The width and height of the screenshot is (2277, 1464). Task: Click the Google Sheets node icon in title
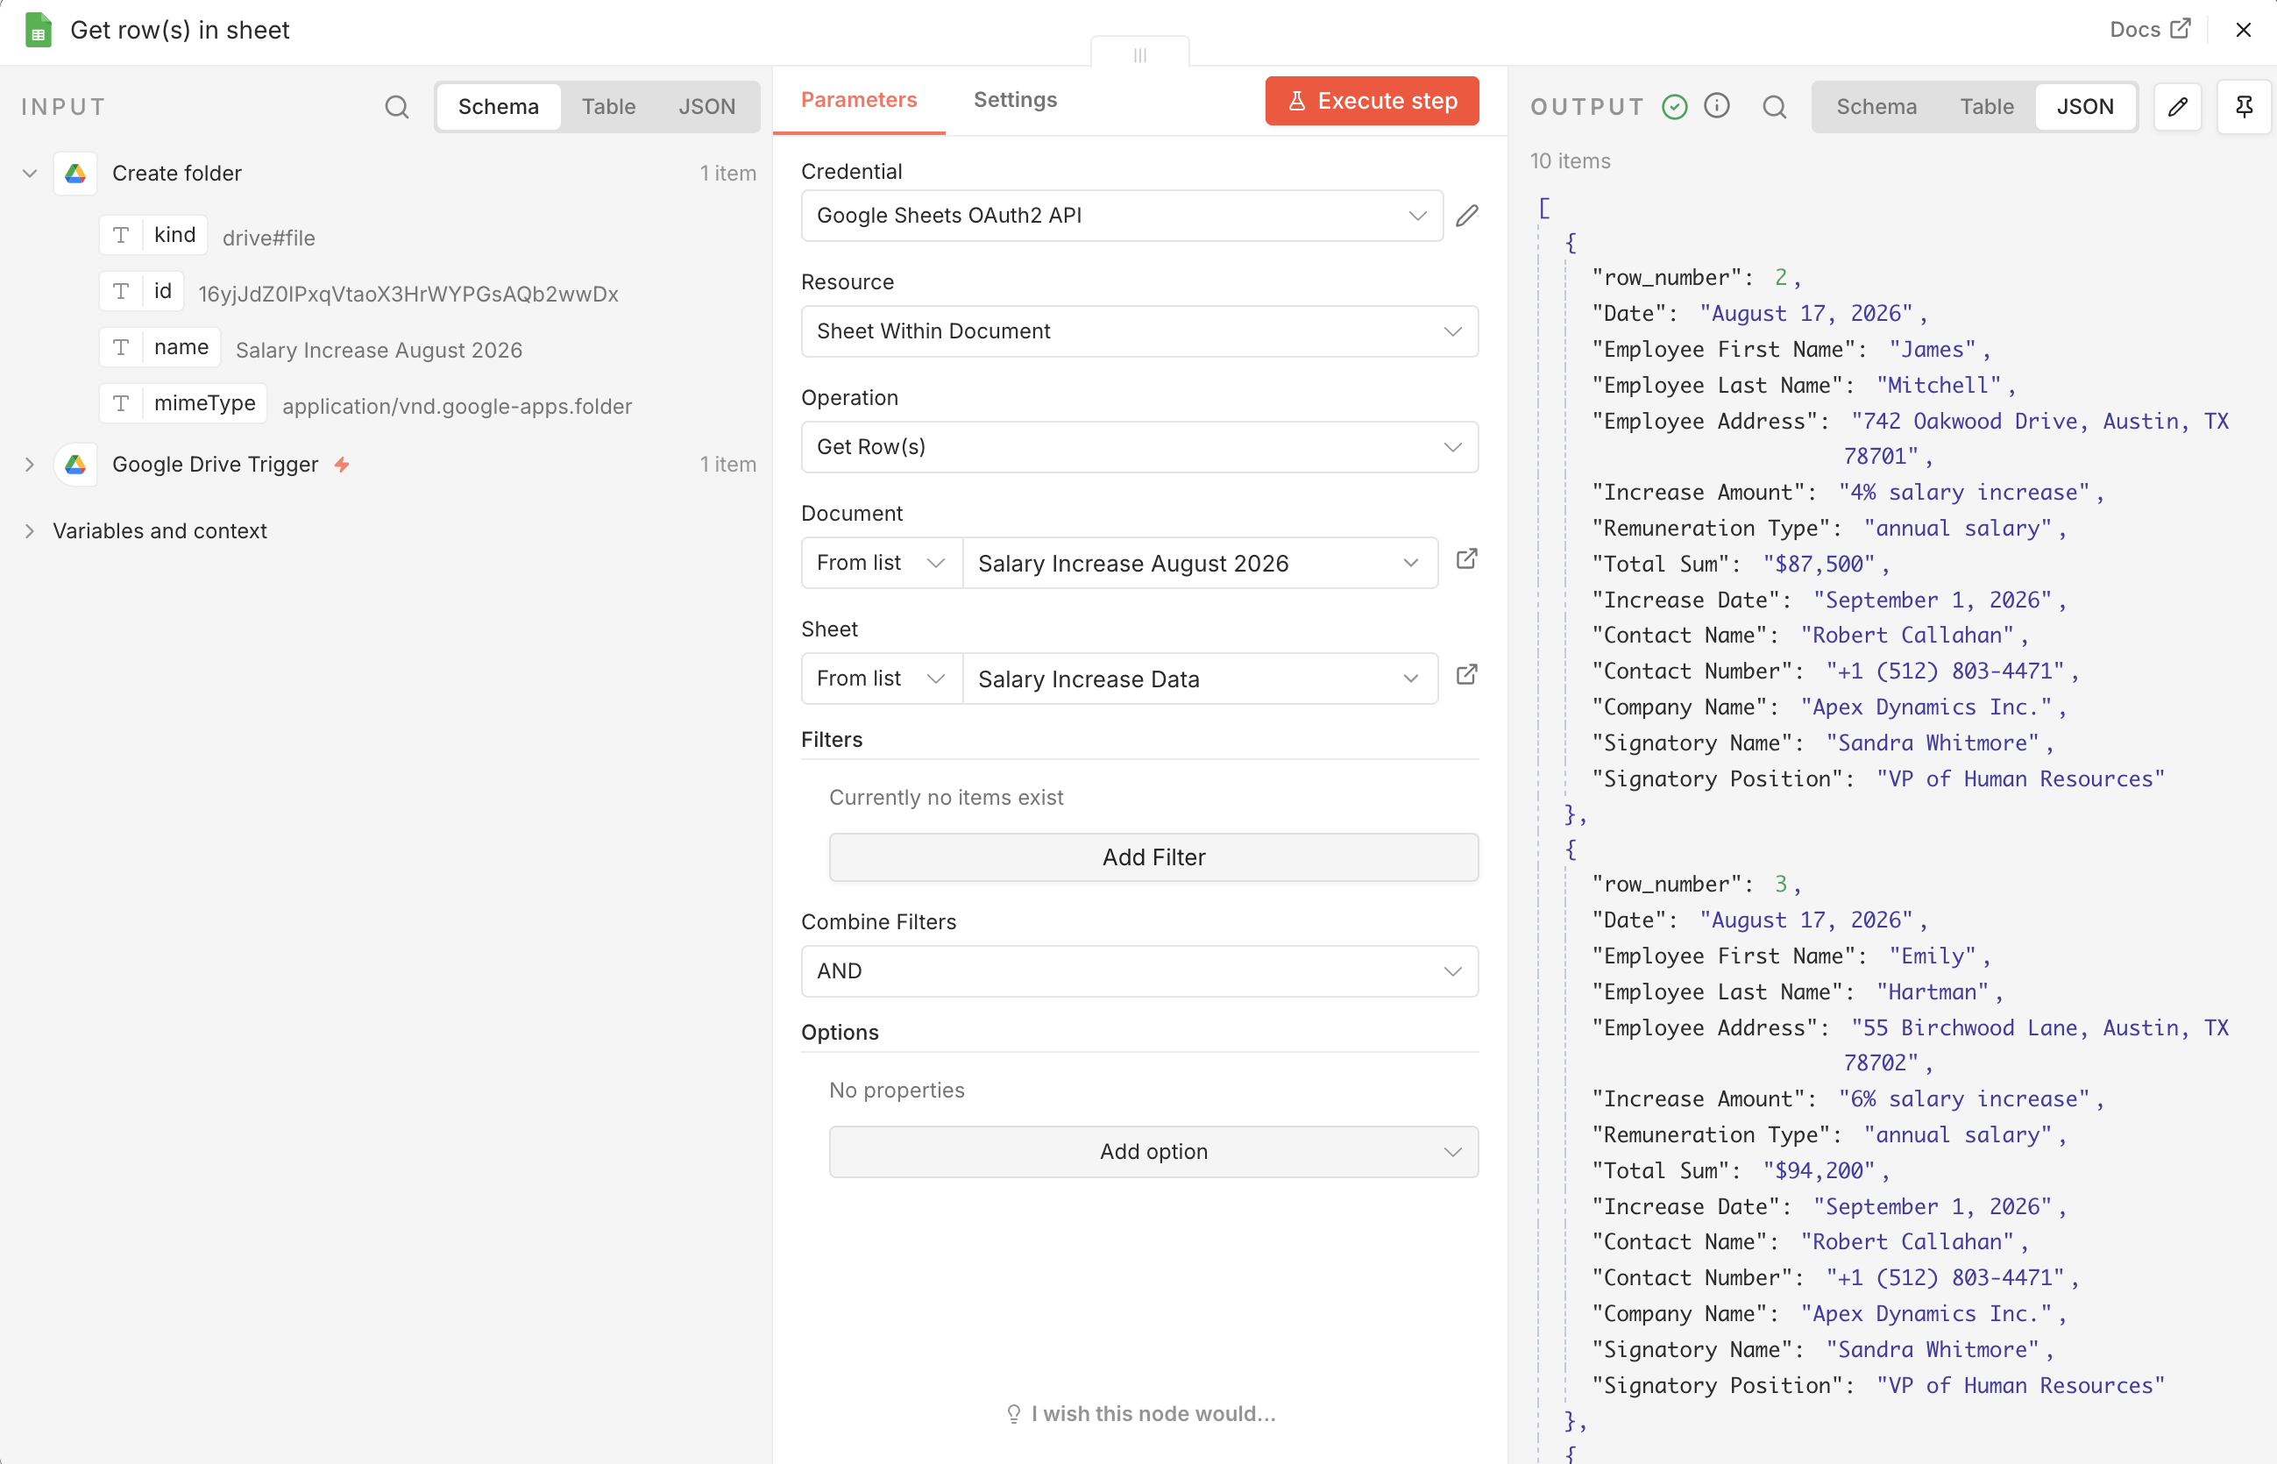(38, 31)
